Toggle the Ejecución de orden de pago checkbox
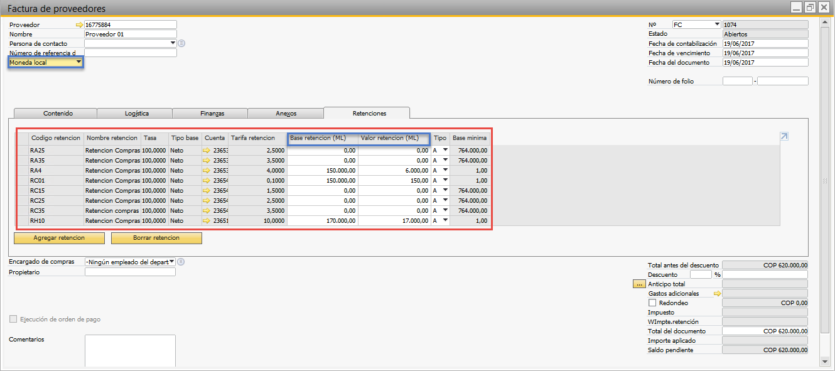This screenshot has height=371, width=835. 14,319
